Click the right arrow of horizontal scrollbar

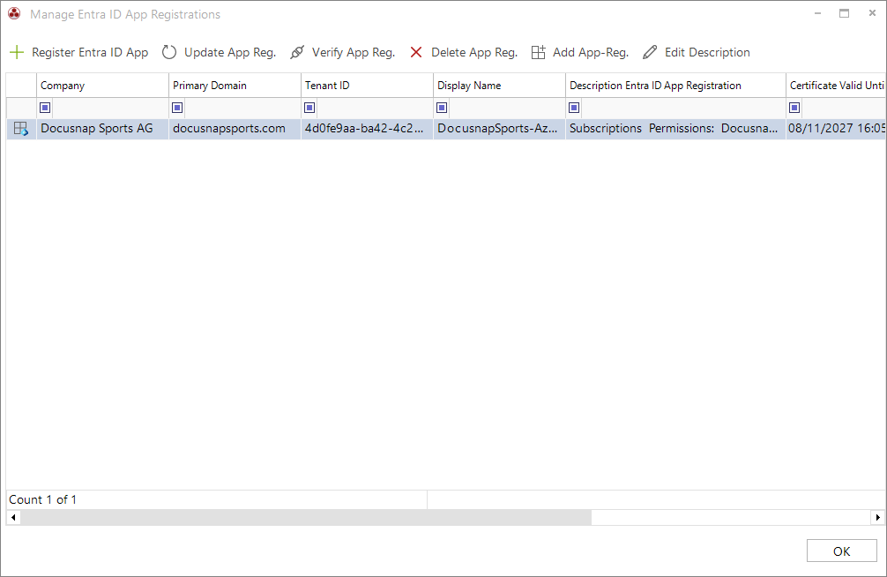tap(877, 517)
